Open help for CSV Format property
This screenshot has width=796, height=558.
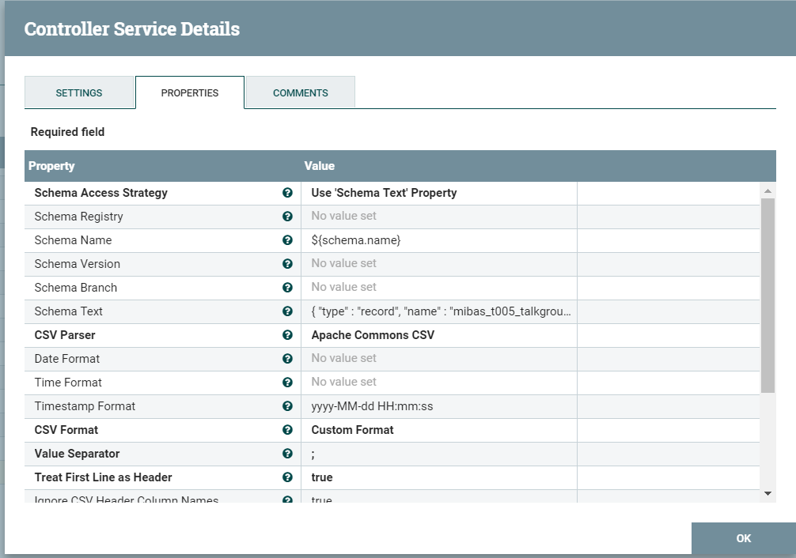click(x=287, y=429)
